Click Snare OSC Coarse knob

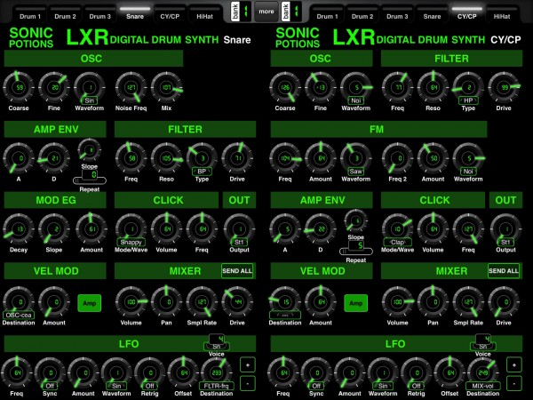point(19,87)
